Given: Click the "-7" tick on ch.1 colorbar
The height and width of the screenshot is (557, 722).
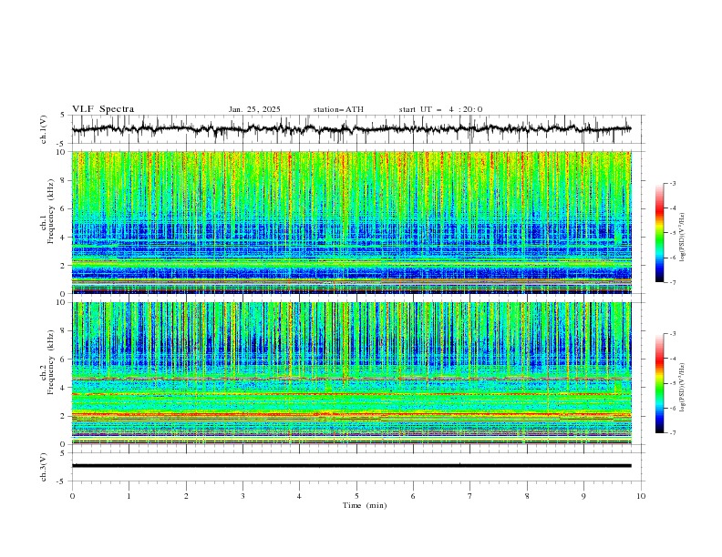Looking at the screenshot, I should tap(672, 282).
